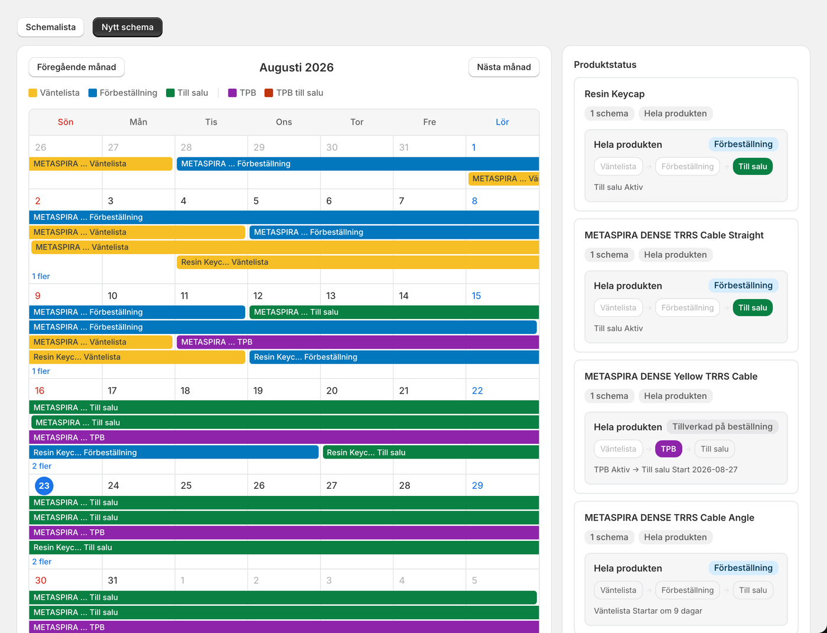Jump to Nästa månad
This screenshot has width=827, height=633.
click(504, 67)
